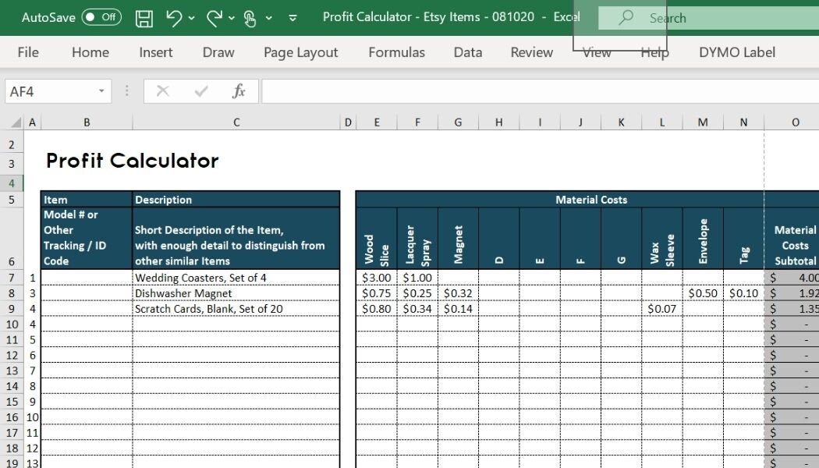Image resolution: width=819 pixels, height=468 pixels.
Task: Select row 4 header
Action: tap(12, 183)
